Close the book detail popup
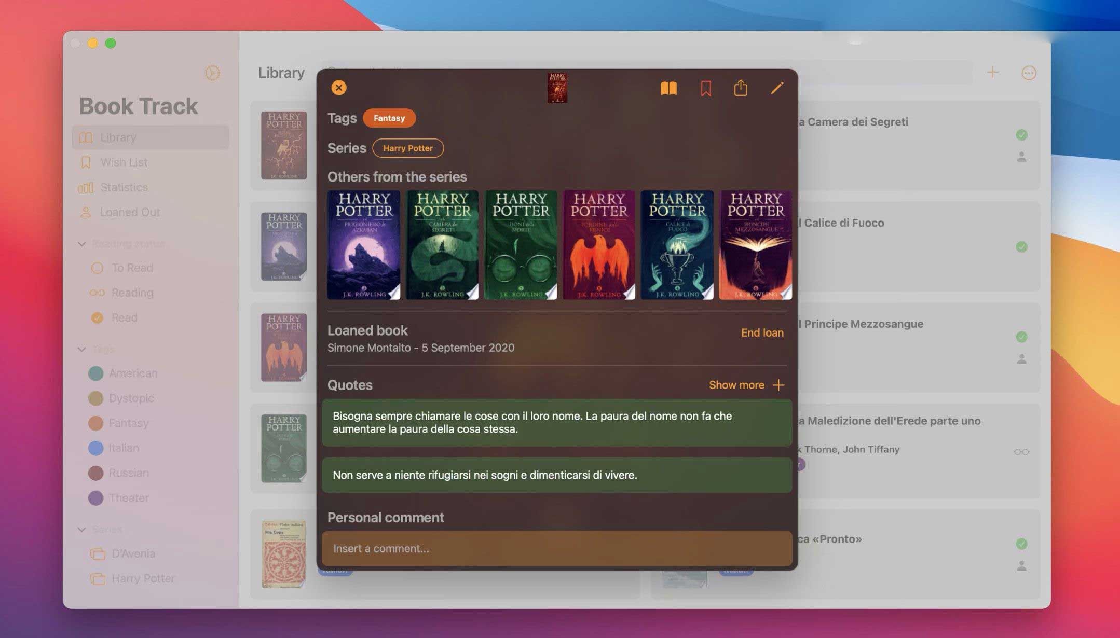Image resolution: width=1120 pixels, height=638 pixels. (x=339, y=88)
